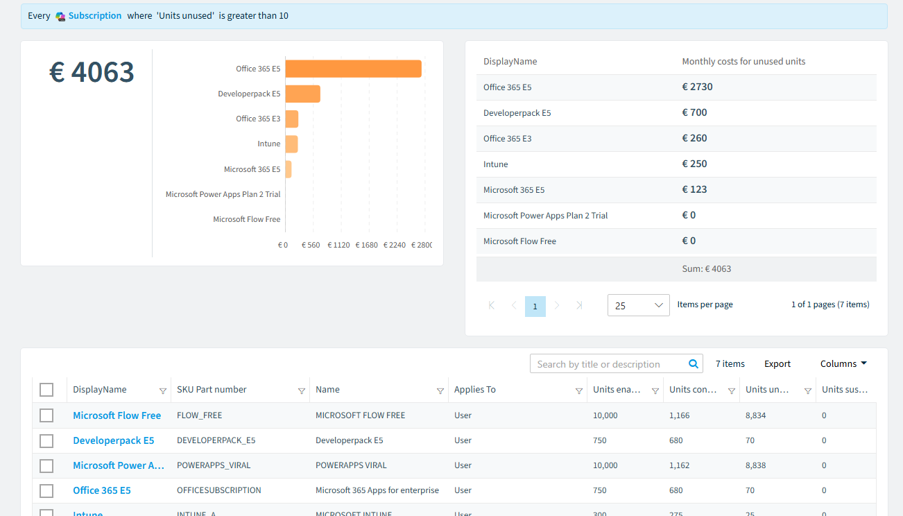The width and height of the screenshot is (903, 516).
Task: Open the Microsoft Flow Free link
Action: coord(117,415)
